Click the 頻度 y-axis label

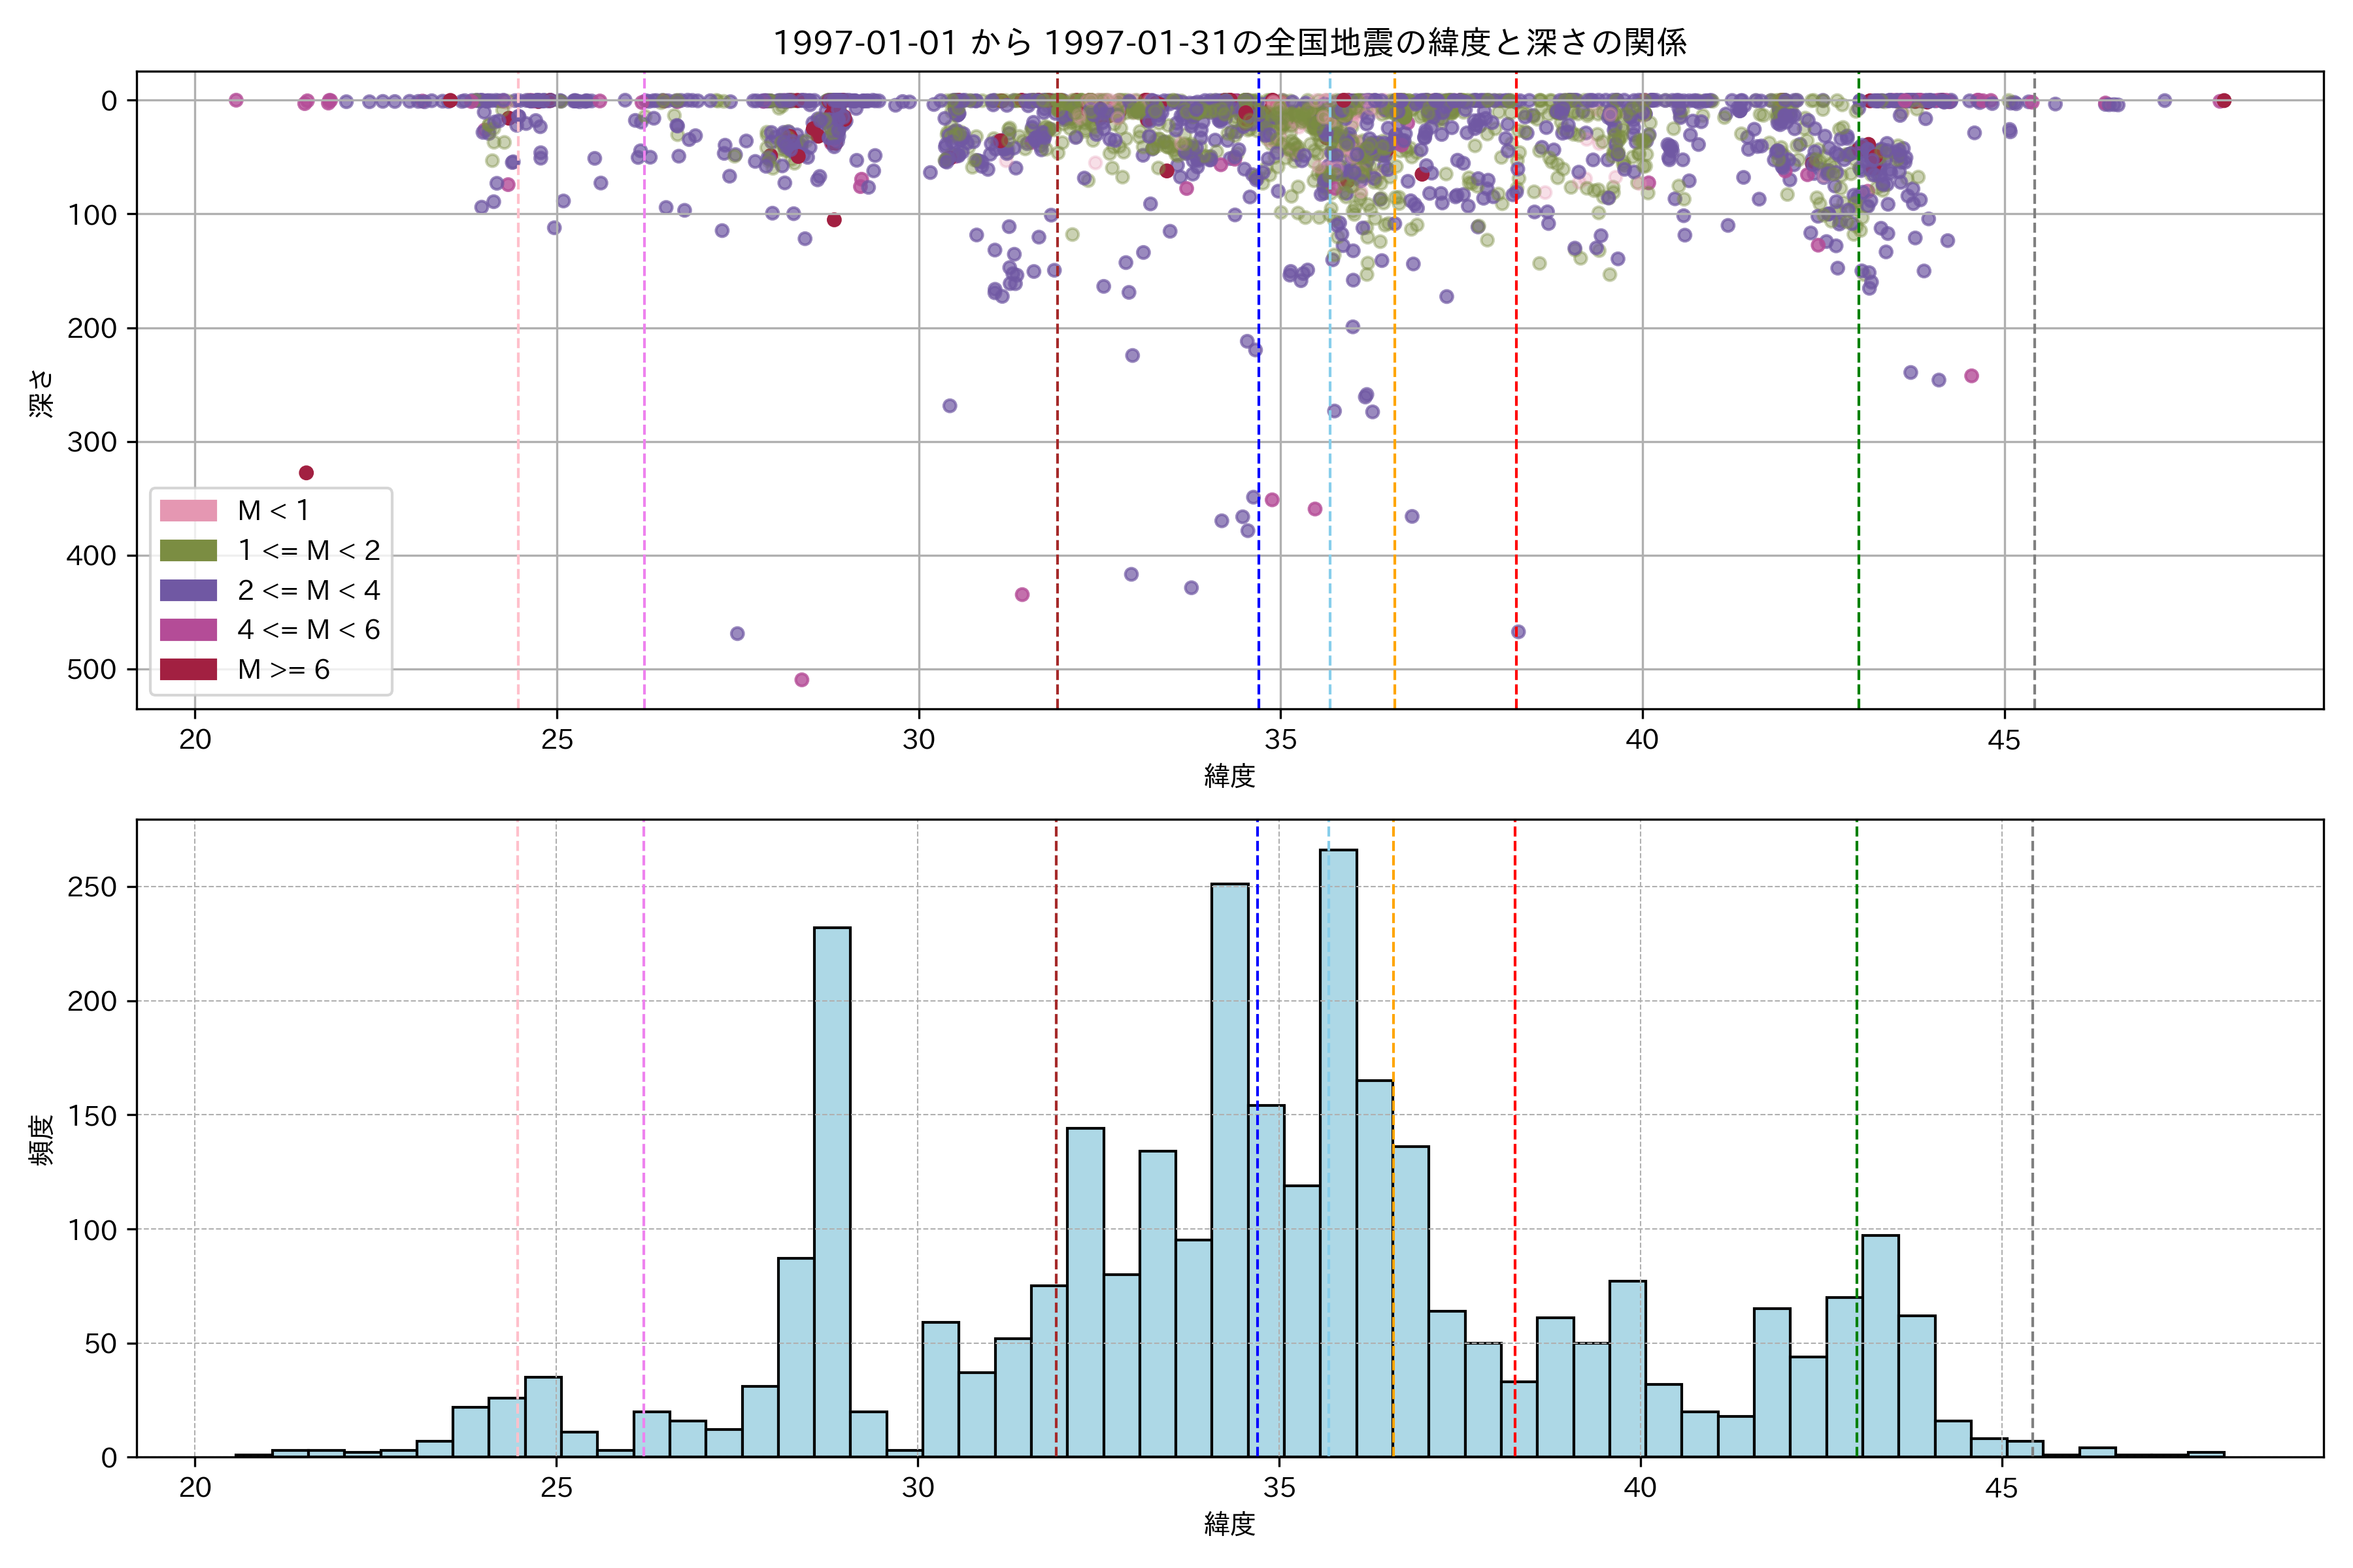tap(41, 1140)
